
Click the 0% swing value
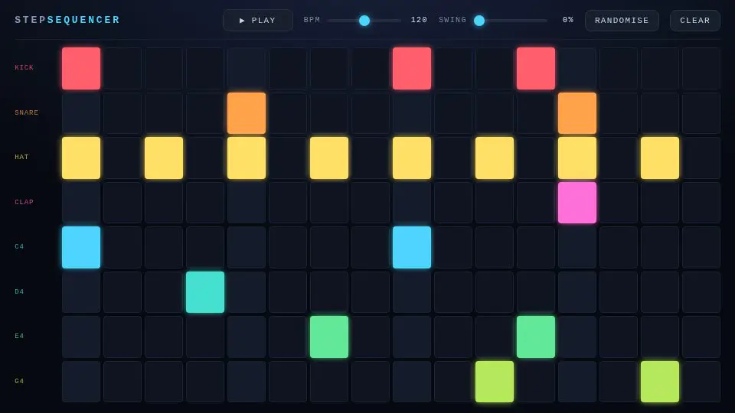pos(567,20)
